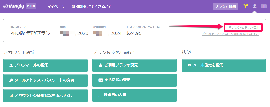Click the PRO版 年額プラン plan name
The height and width of the screenshot is (107, 270).
coord(30,33)
